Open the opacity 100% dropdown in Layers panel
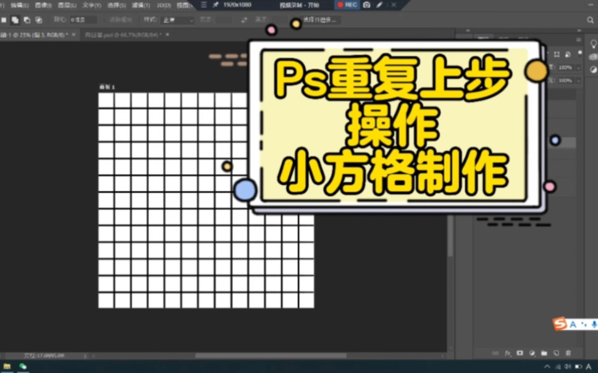This screenshot has height=373, width=598. 578,68
